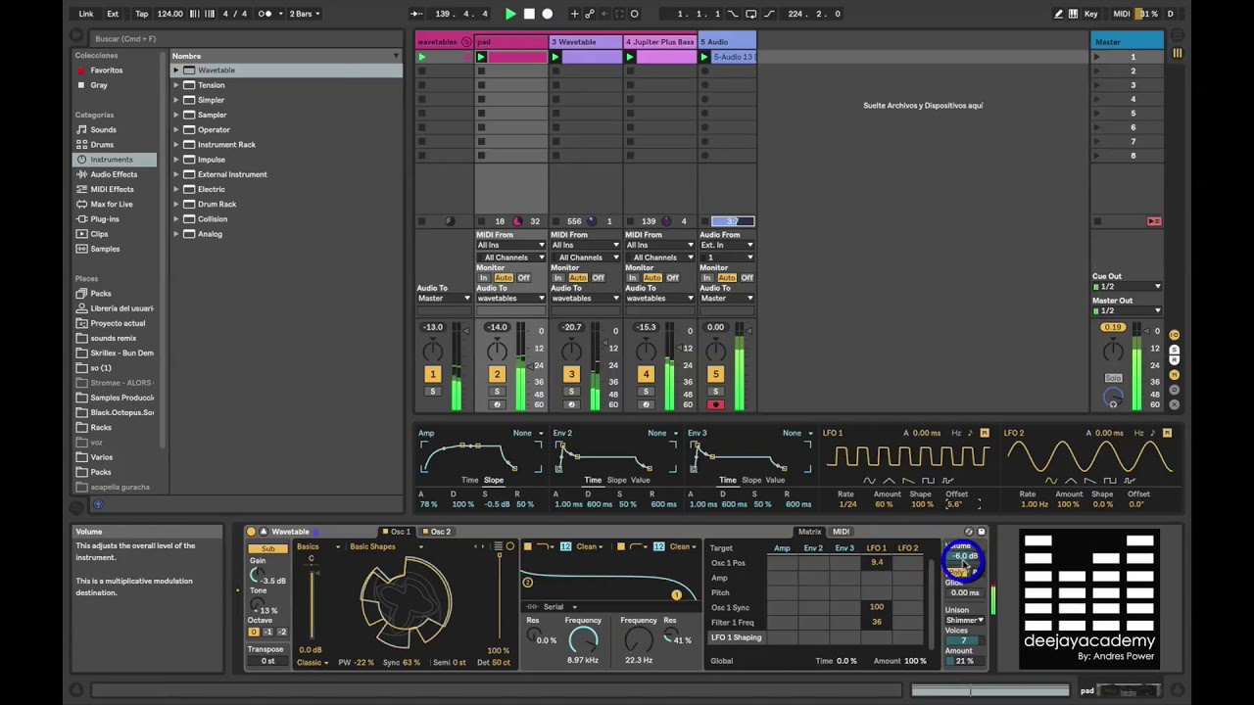Adjust Filter 1 Frequency knob at 8.97 kHz
This screenshot has height=705, width=1254.
click(583, 639)
